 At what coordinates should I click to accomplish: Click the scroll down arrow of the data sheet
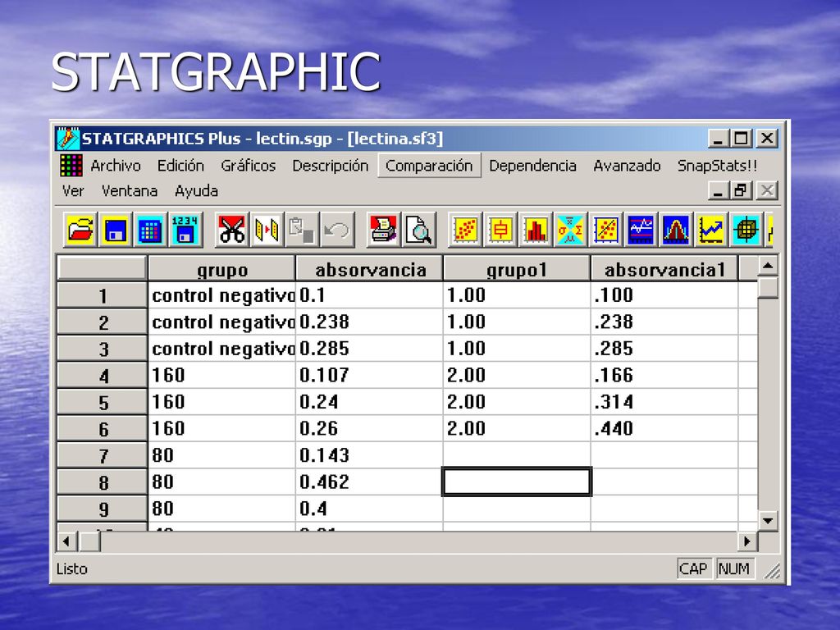[768, 520]
